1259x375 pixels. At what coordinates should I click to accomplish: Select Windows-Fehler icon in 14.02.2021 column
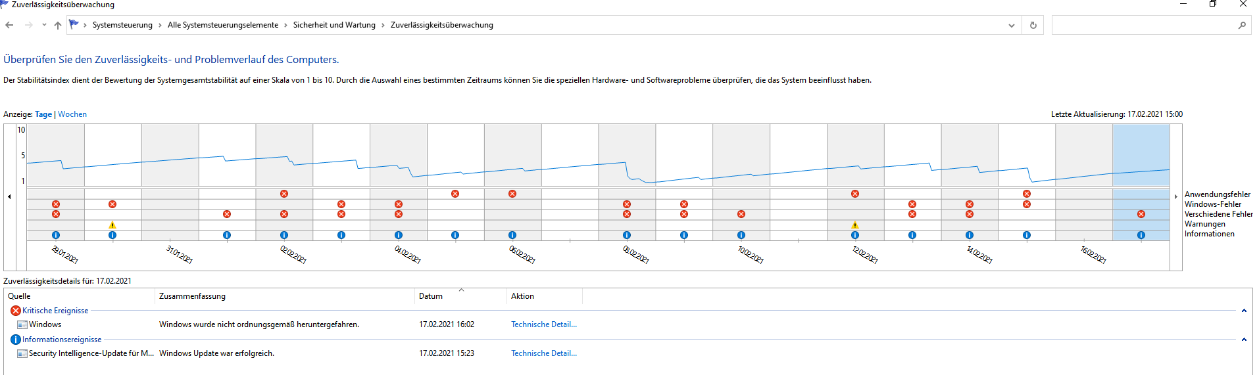(970, 204)
